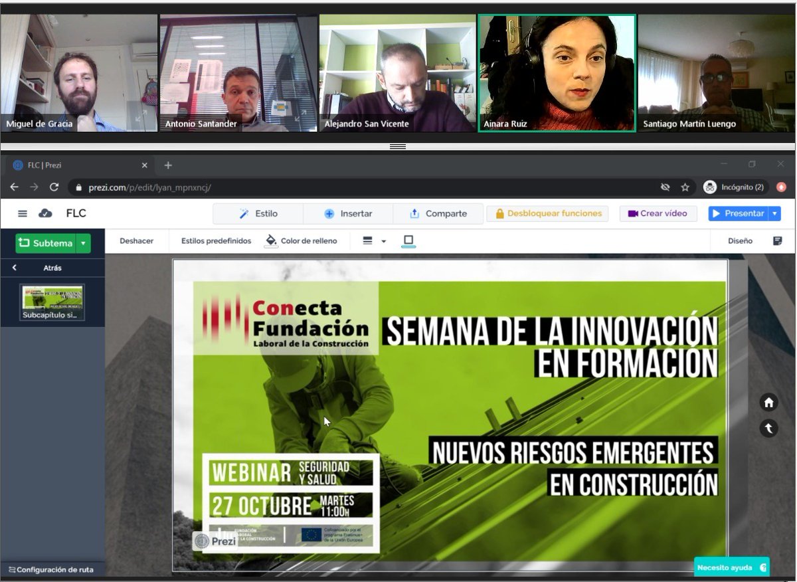Open the Diseño panel
The height and width of the screenshot is (582, 797).
click(740, 241)
